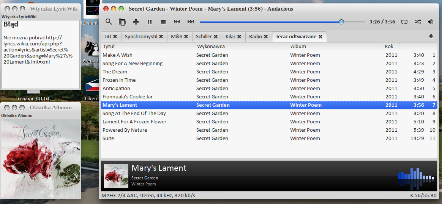Close the Kilar playlist tab

click(x=239, y=37)
